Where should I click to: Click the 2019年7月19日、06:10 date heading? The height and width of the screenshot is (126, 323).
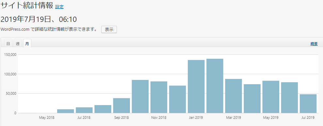[x=39, y=19]
